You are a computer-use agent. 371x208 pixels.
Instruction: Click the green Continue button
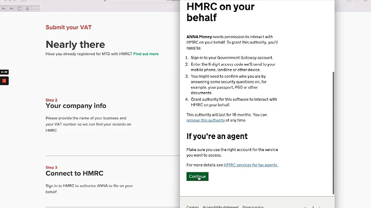pyautogui.click(x=197, y=176)
